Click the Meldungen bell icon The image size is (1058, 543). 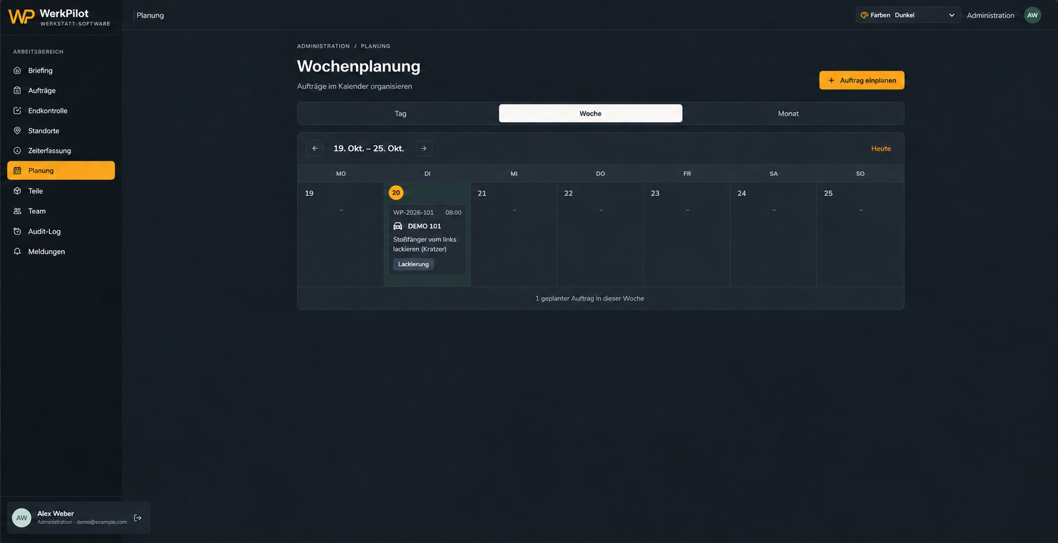point(18,252)
